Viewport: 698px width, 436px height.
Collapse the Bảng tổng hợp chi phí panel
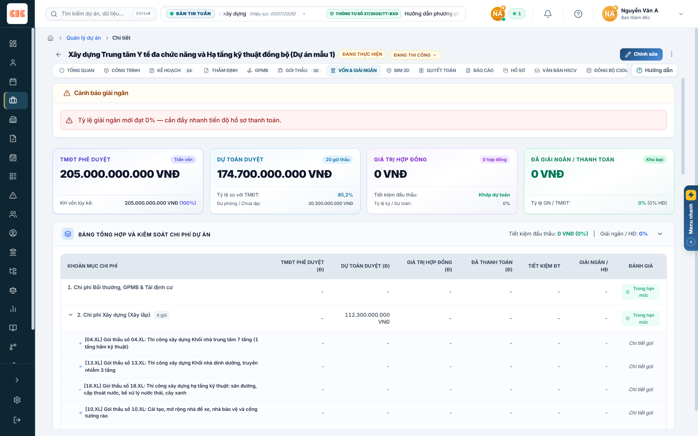click(660, 234)
